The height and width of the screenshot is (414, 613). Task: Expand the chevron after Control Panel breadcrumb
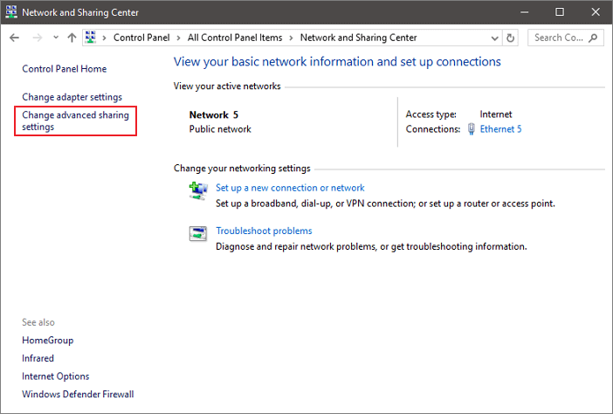(x=180, y=38)
